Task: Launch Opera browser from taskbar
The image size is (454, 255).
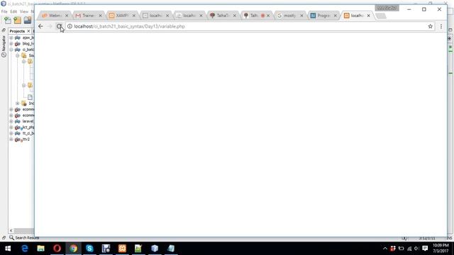Action: (x=57, y=249)
